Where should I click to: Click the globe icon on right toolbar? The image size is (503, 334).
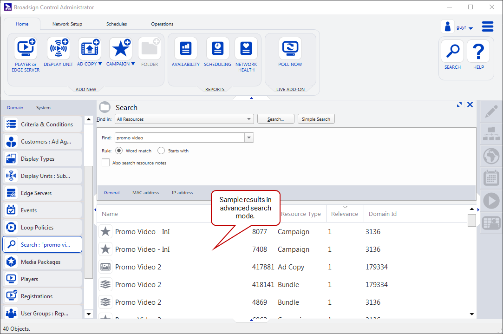pos(491,156)
